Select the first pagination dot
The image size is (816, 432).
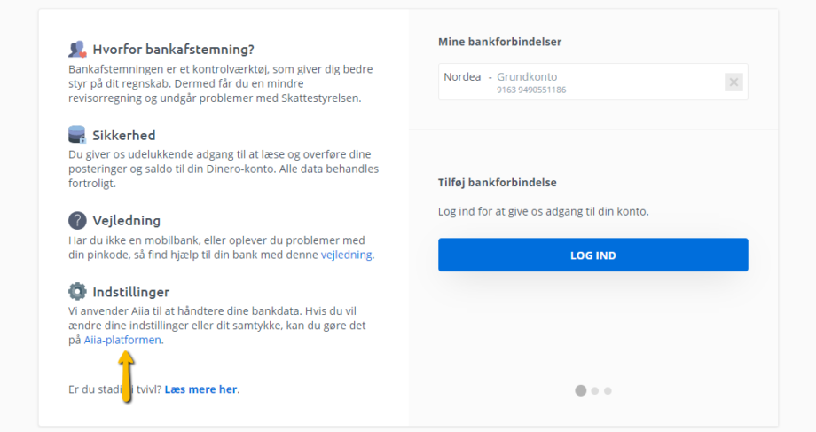[581, 390]
